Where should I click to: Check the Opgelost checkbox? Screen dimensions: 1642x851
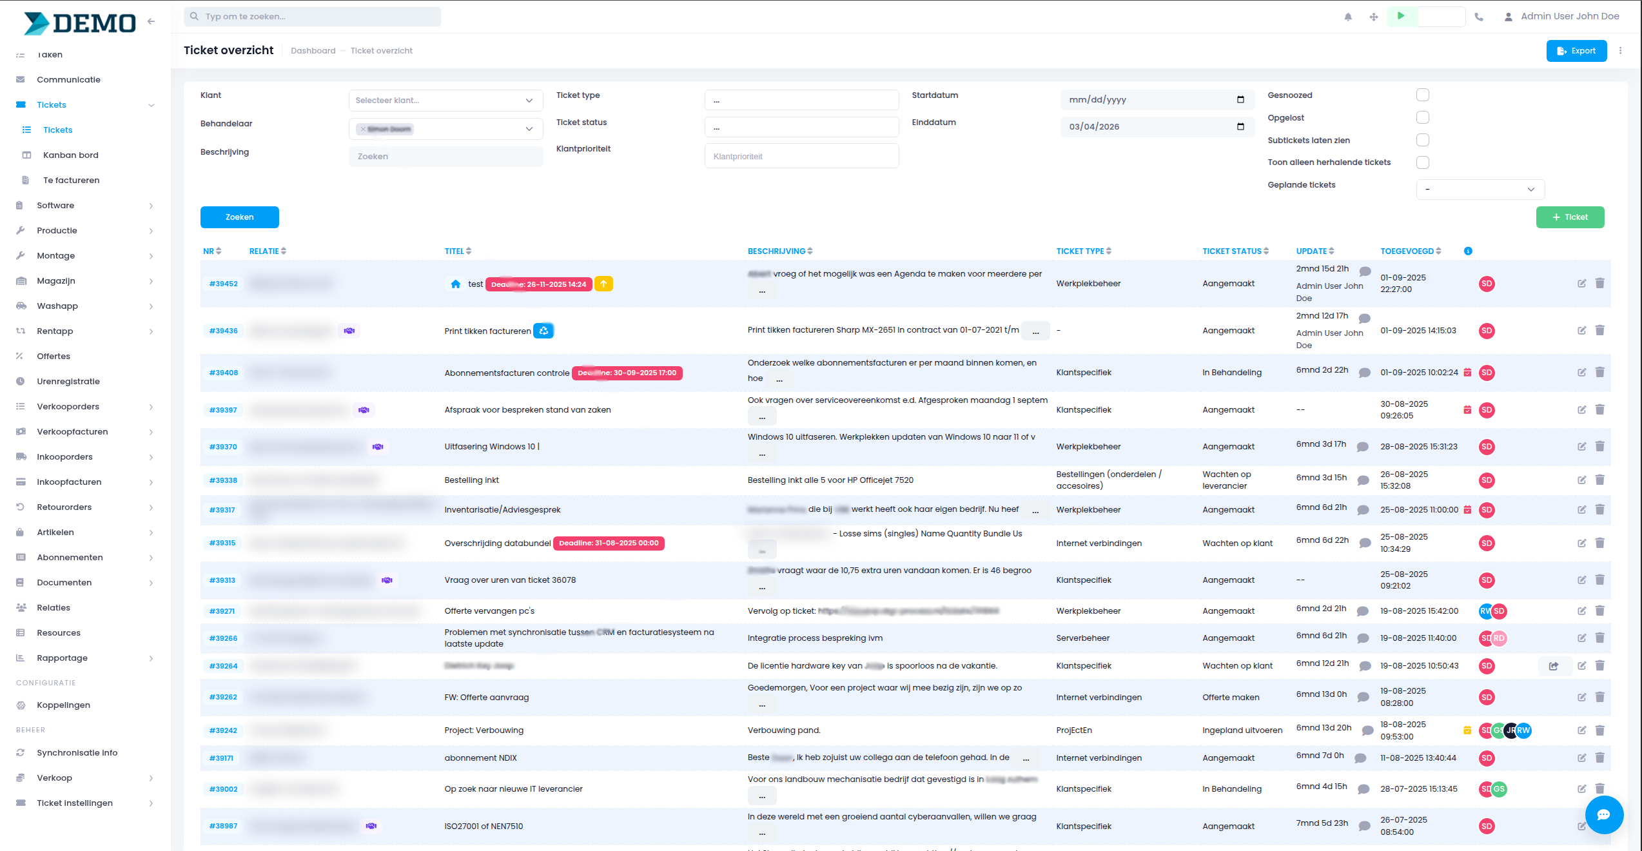click(1423, 117)
